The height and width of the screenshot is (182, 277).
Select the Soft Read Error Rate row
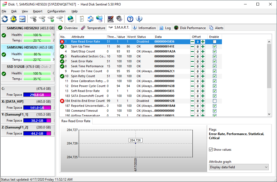click(141, 91)
